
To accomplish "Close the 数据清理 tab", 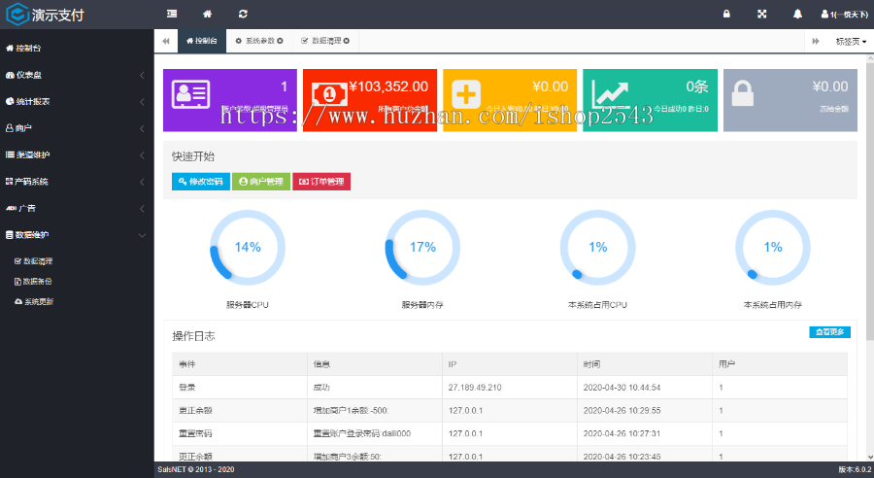I will (x=346, y=41).
